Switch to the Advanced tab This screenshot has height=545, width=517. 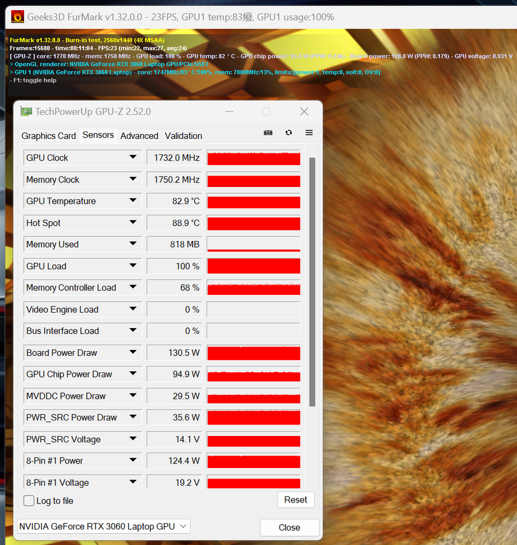tap(139, 135)
